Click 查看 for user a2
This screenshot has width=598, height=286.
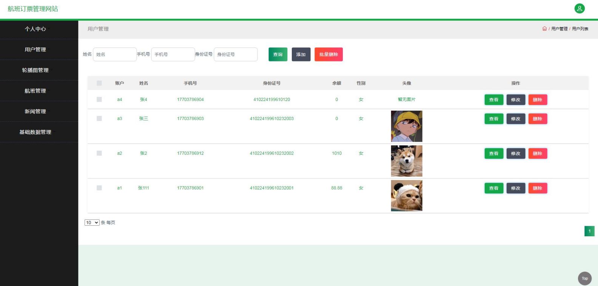(494, 153)
